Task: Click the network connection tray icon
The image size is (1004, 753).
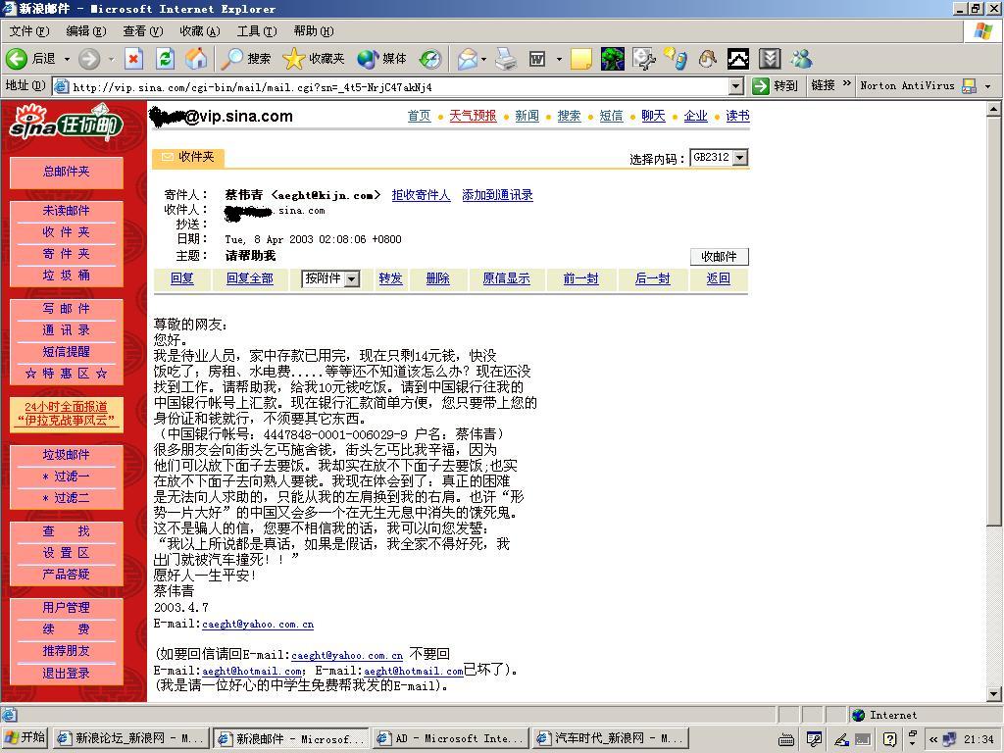Action: point(950,739)
